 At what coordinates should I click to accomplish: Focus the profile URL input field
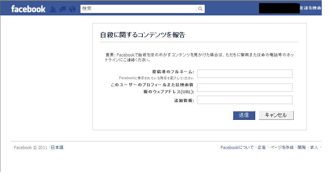pos(245,88)
